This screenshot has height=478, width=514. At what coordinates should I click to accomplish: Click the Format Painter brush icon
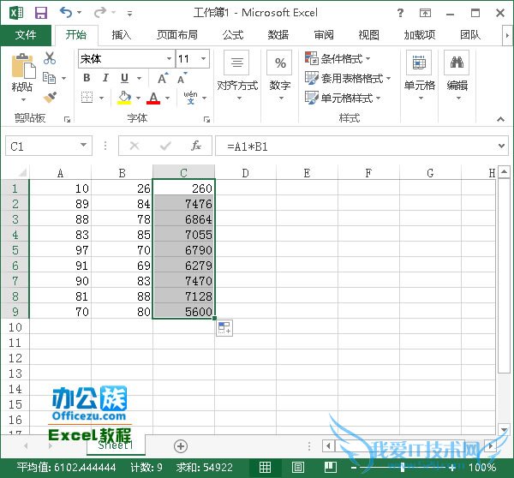coord(50,98)
